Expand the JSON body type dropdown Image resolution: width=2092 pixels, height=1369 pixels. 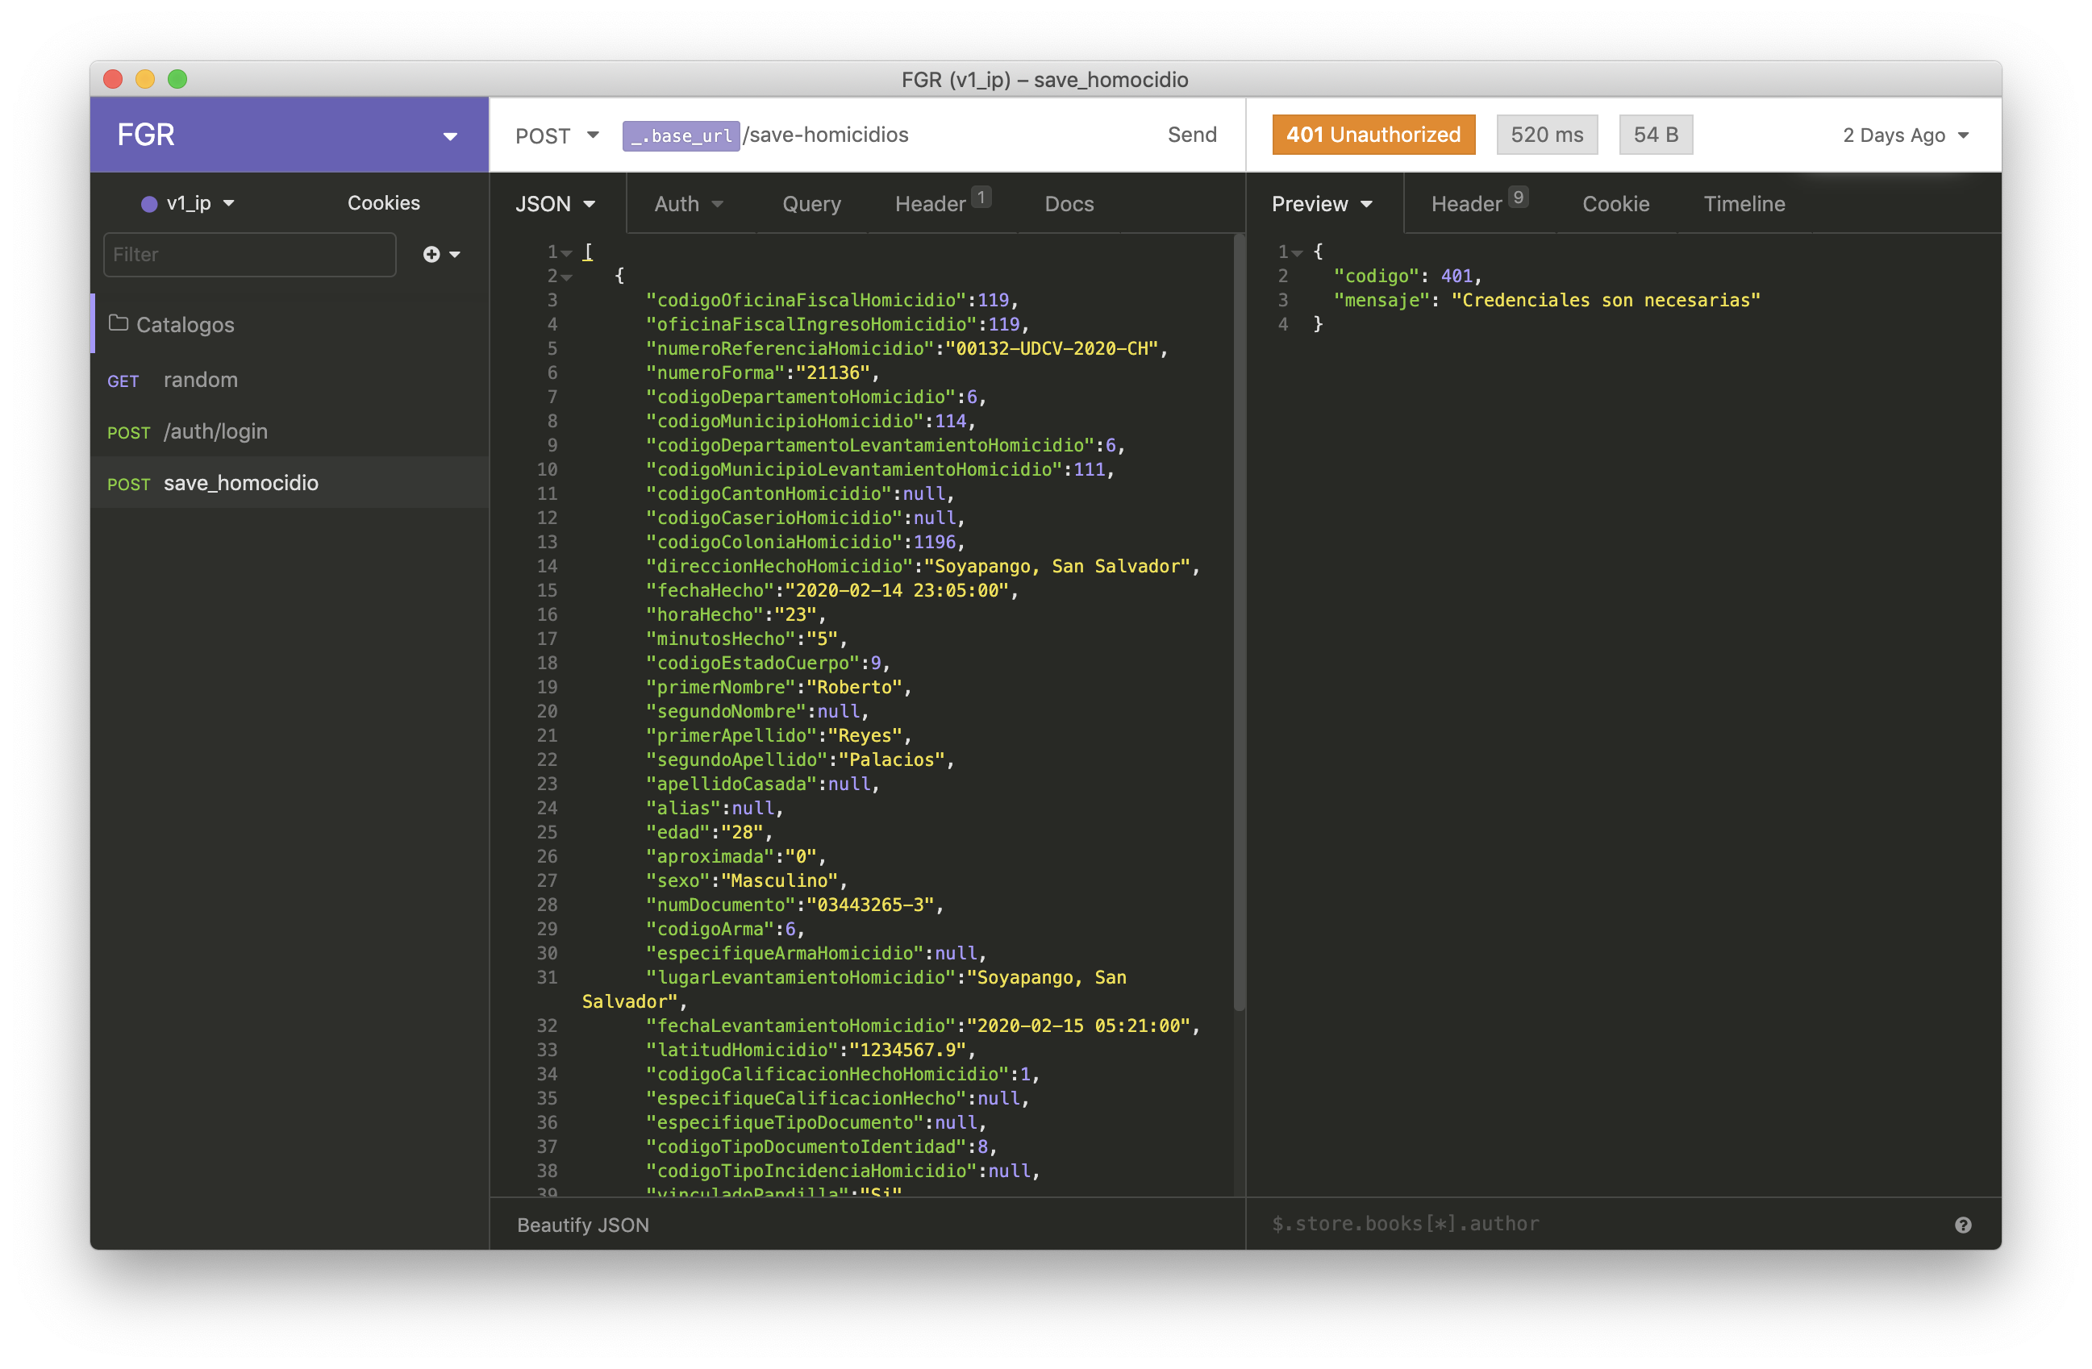[555, 204]
